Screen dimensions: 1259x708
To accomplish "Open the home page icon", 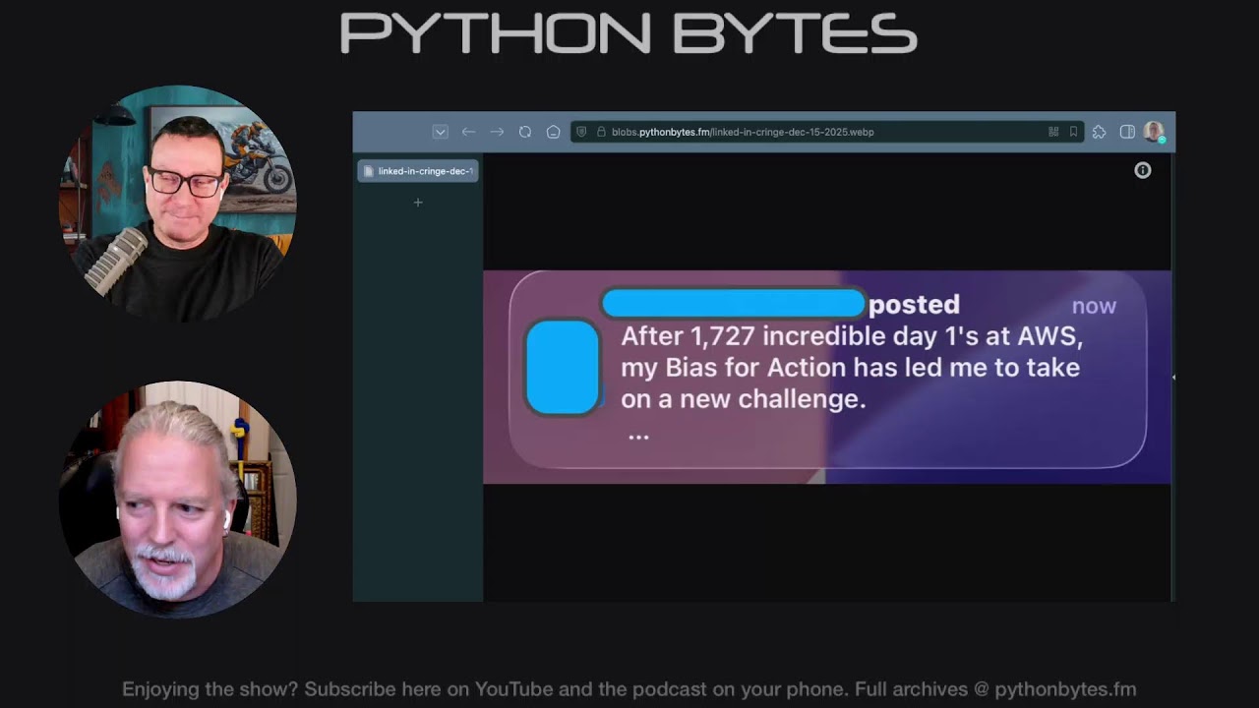I will [x=553, y=132].
